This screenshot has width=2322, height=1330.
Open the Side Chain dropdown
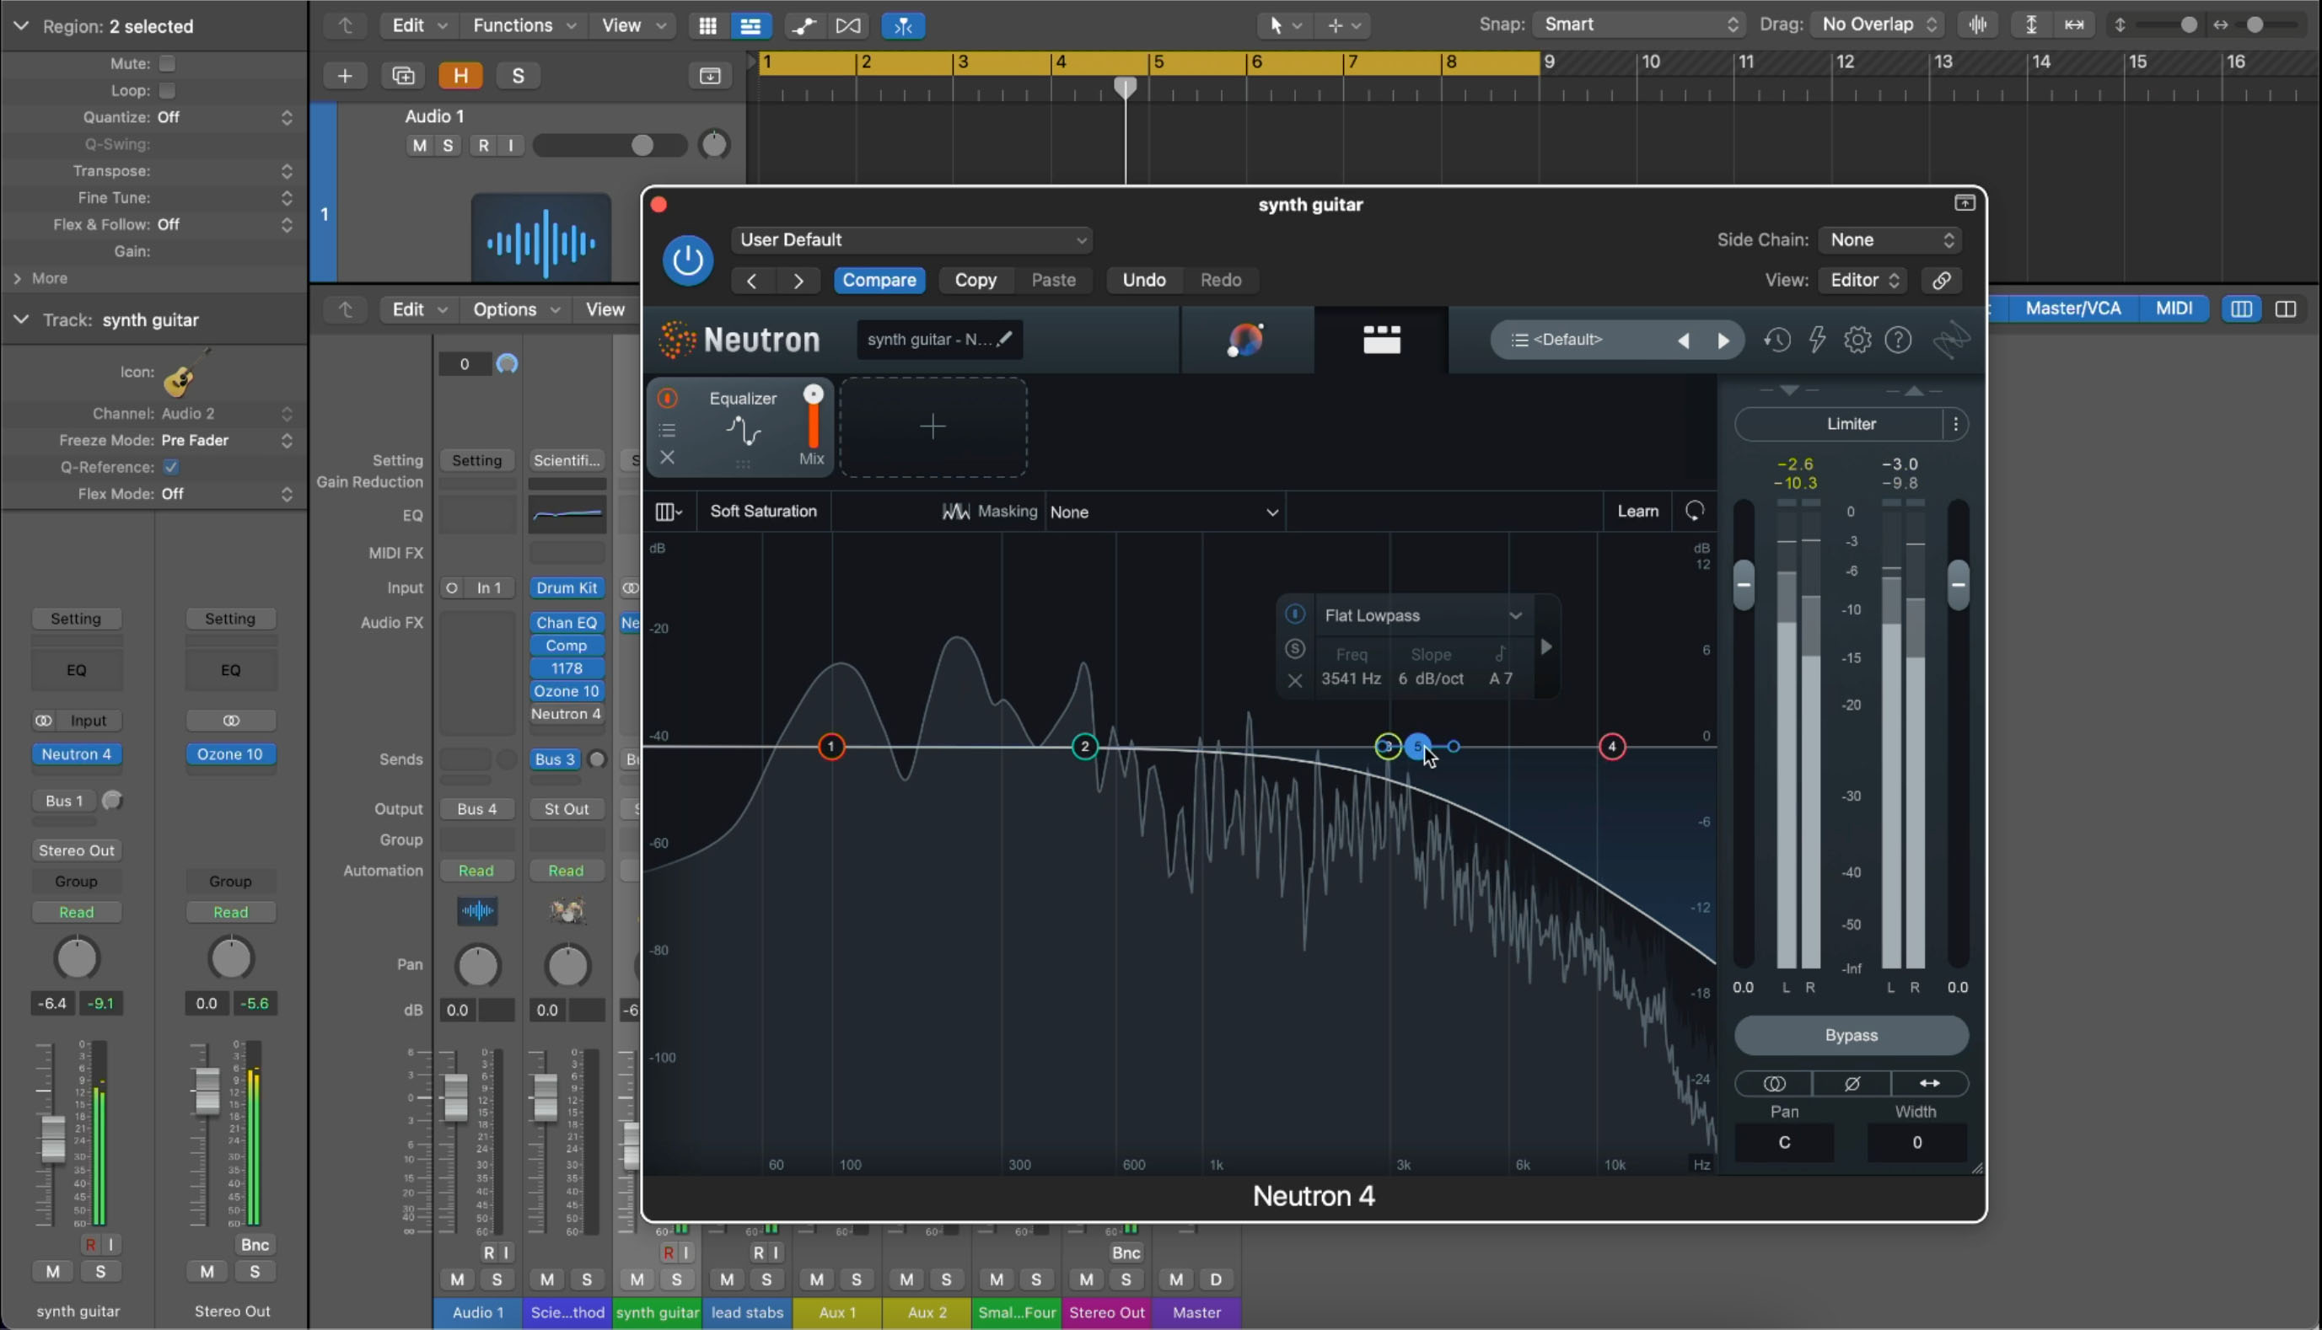pyautogui.click(x=1889, y=239)
